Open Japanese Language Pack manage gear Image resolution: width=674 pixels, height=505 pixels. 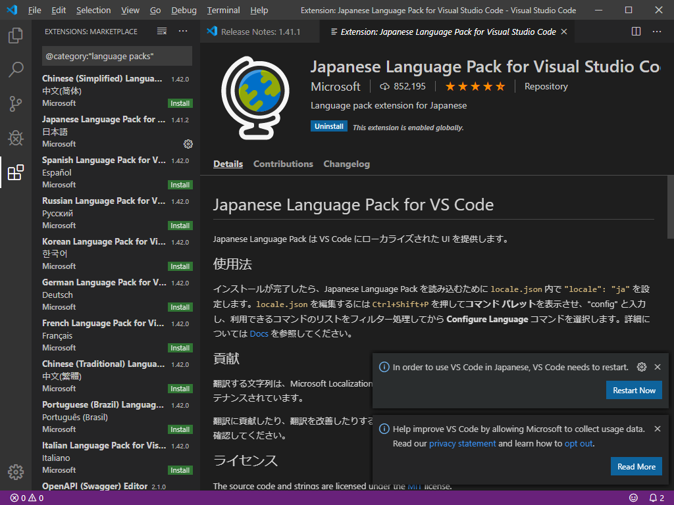[188, 144]
